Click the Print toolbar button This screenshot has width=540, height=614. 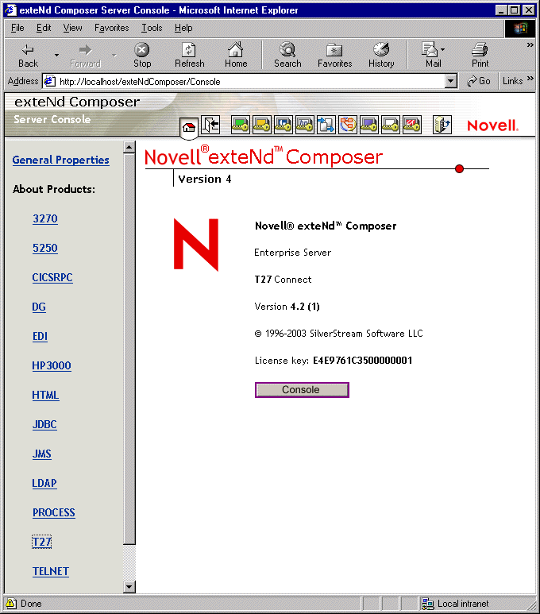[x=480, y=56]
